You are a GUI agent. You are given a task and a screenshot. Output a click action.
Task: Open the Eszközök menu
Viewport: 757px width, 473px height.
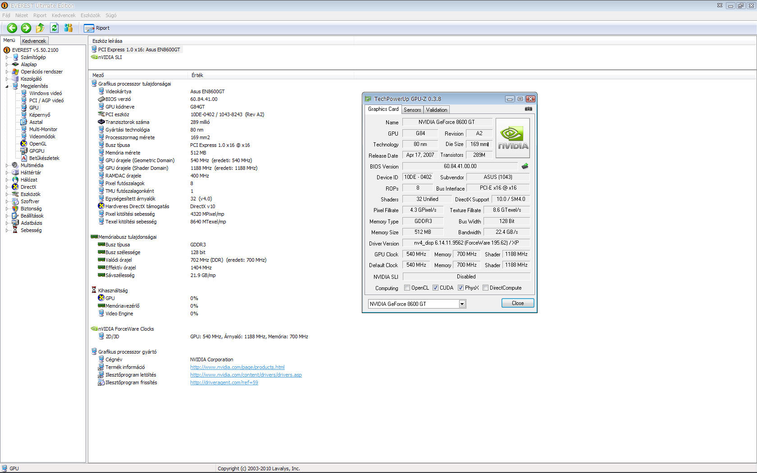(x=91, y=15)
